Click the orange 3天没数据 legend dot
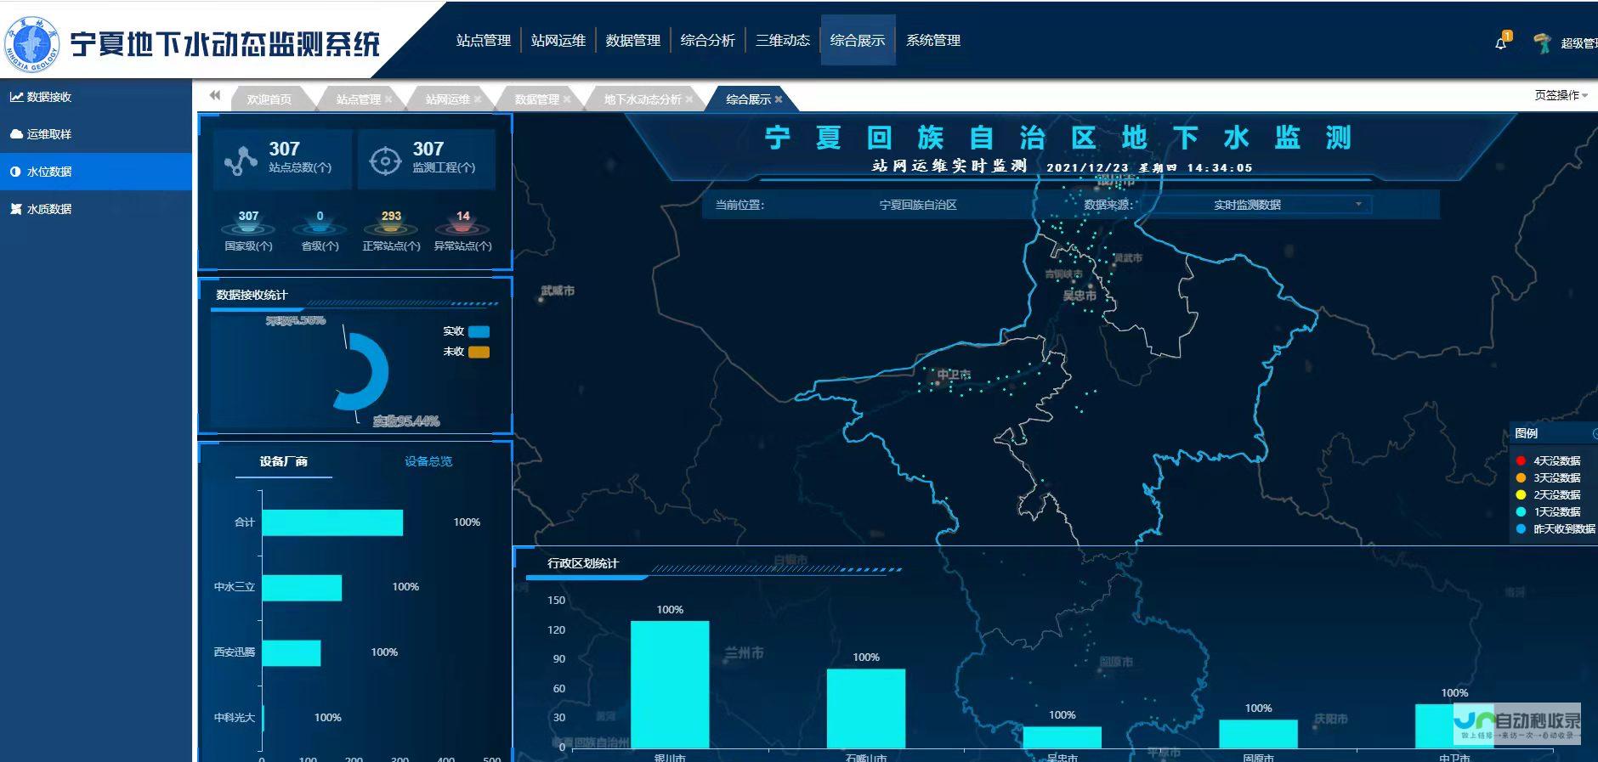The image size is (1598, 762). (1521, 477)
